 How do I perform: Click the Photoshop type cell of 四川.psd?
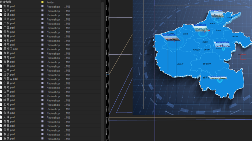(x=53, y=109)
